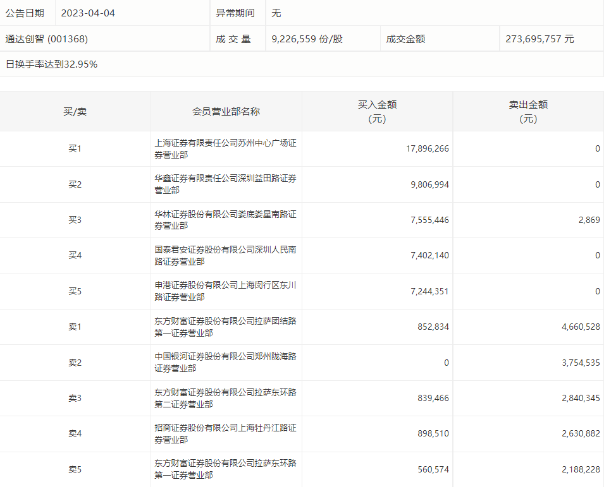Select the 卖1 row label
The image size is (604, 487).
tap(75, 327)
